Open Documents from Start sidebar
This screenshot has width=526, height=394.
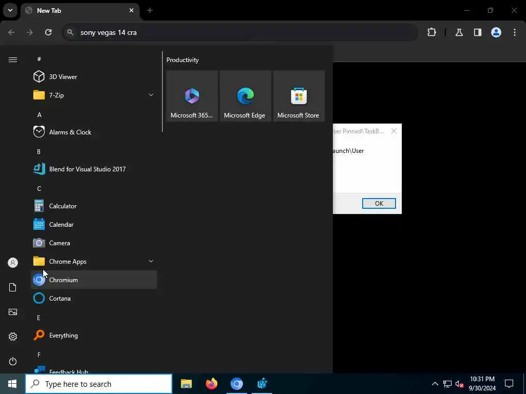click(x=13, y=287)
